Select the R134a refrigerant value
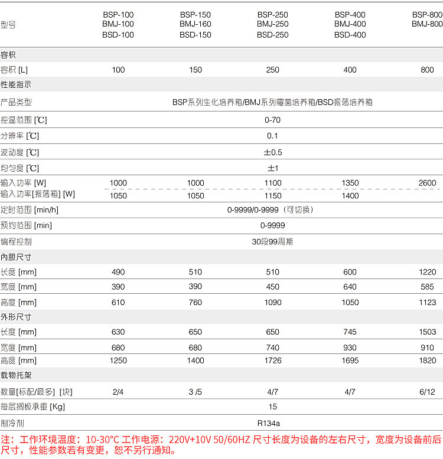This screenshot has width=443, height=459. pos(268,423)
